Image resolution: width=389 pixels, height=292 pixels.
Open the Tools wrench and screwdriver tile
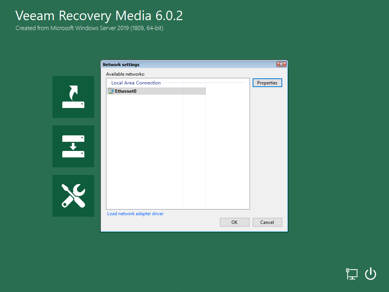point(73,196)
